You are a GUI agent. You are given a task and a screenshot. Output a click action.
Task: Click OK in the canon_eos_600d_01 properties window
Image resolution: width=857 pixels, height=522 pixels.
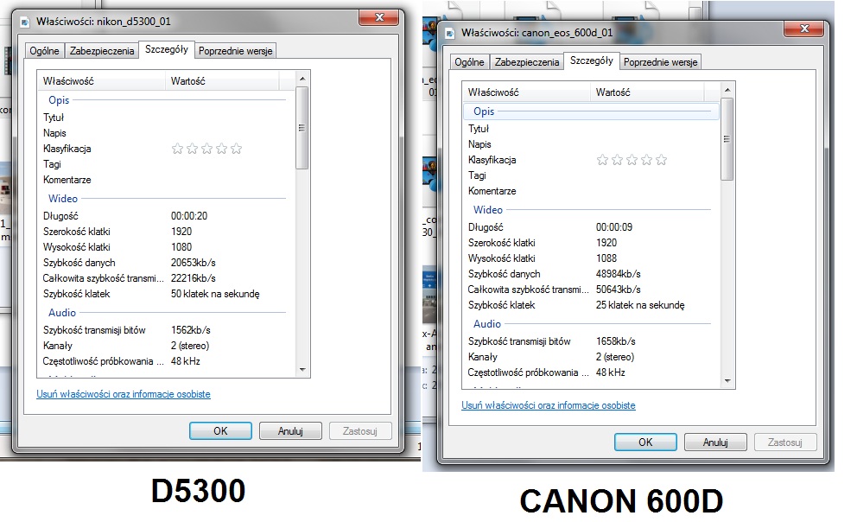[x=645, y=442]
